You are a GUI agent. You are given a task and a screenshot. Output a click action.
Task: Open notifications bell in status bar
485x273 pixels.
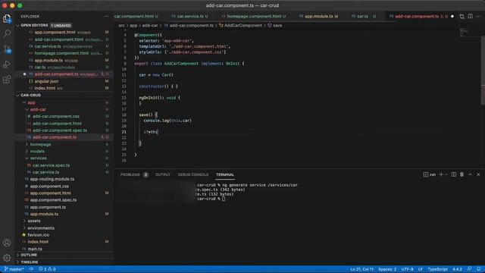coord(479,269)
